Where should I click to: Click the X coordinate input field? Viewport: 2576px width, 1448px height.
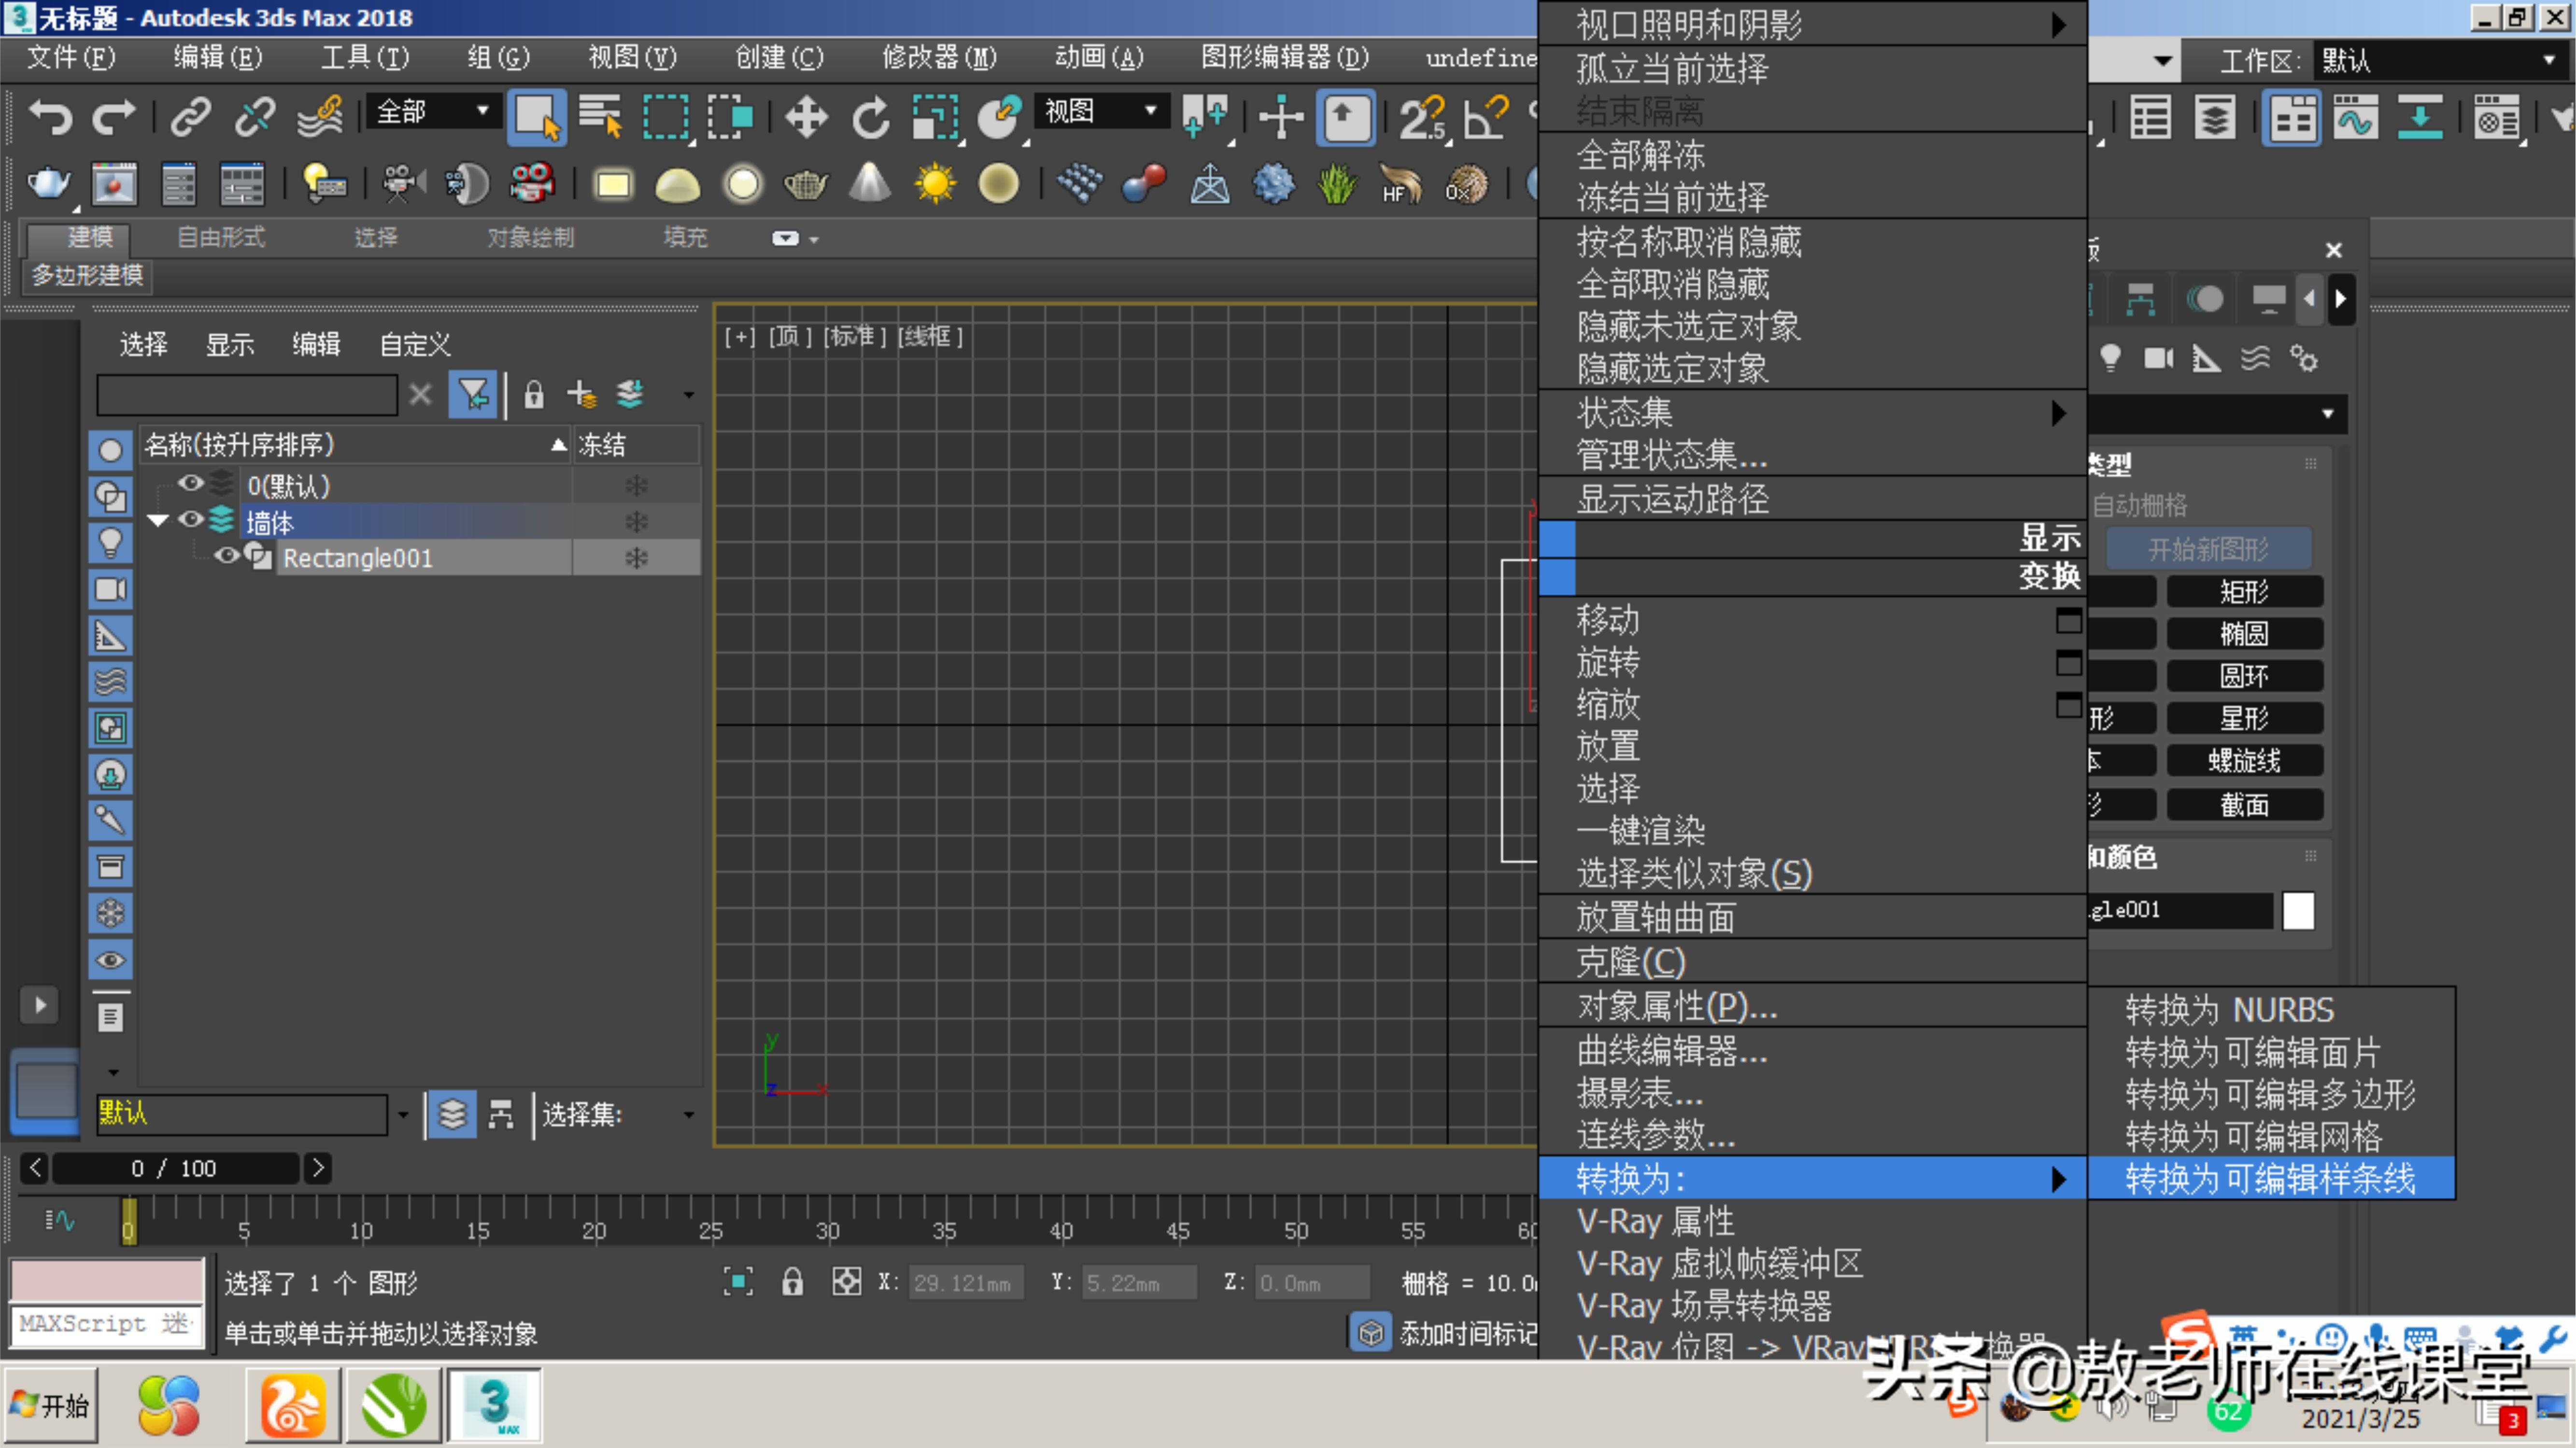[966, 1282]
